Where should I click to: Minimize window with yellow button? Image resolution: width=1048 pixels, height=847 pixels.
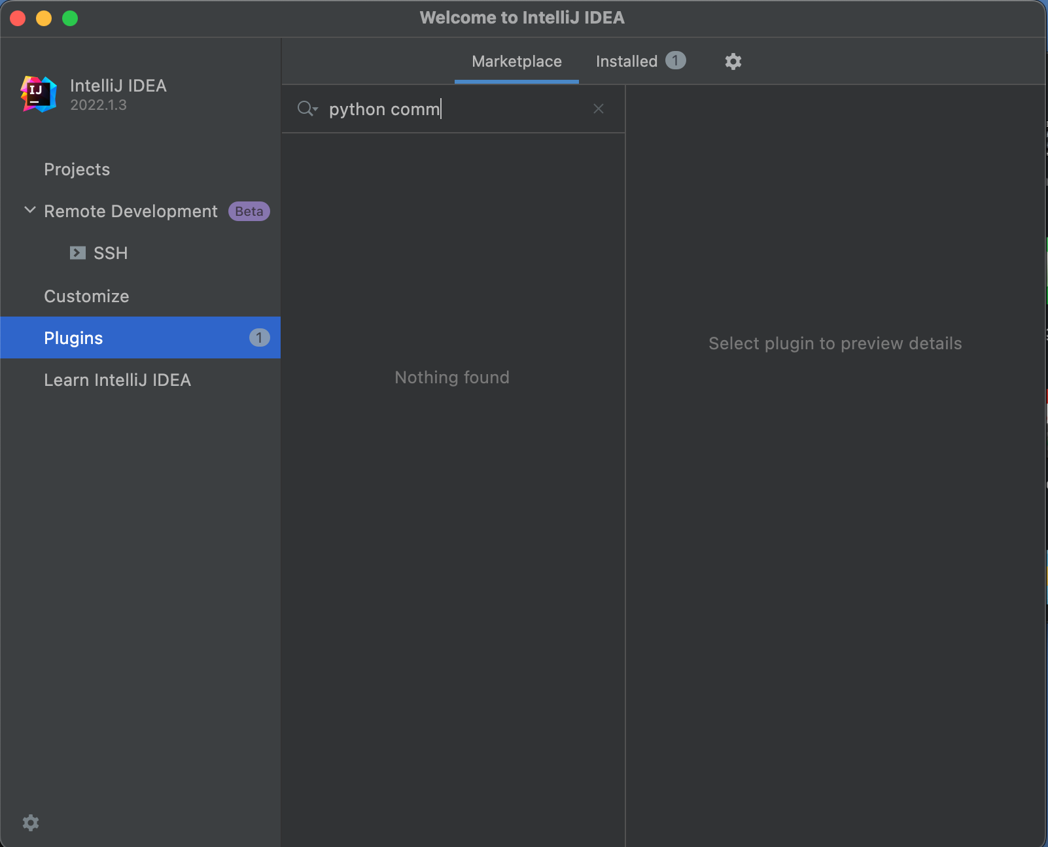click(44, 18)
